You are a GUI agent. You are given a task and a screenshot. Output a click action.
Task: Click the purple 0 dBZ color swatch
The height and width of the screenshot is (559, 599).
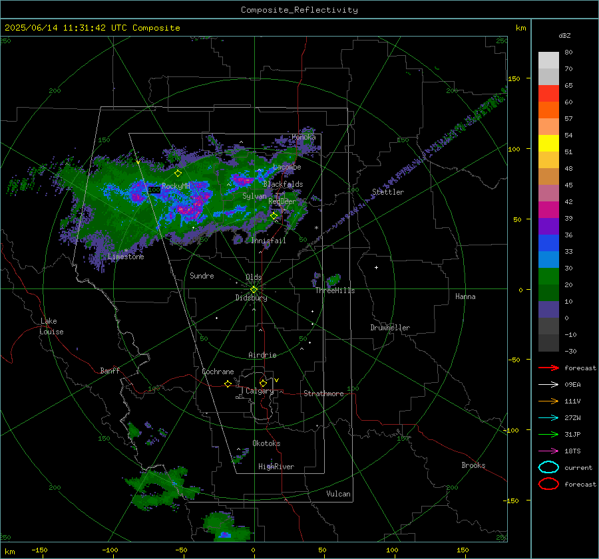548,310
